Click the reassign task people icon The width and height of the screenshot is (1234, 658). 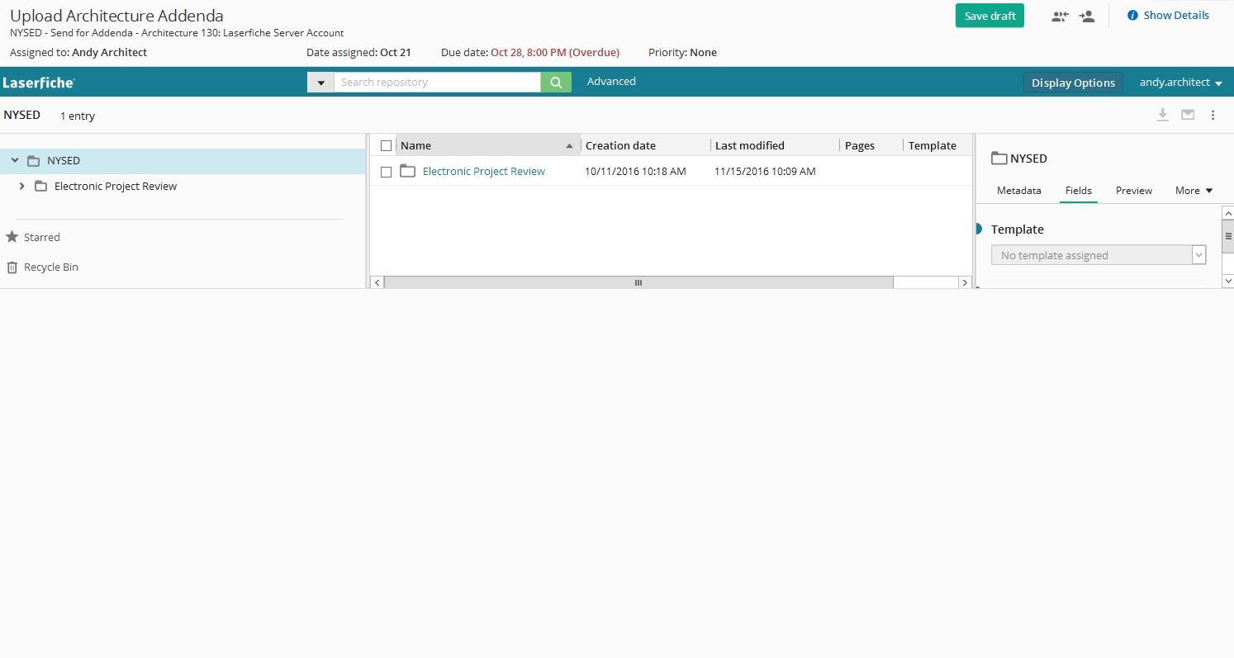tap(1060, 16)
